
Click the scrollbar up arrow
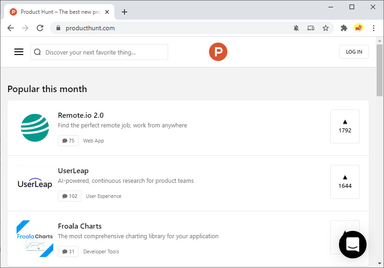(379, 41)
